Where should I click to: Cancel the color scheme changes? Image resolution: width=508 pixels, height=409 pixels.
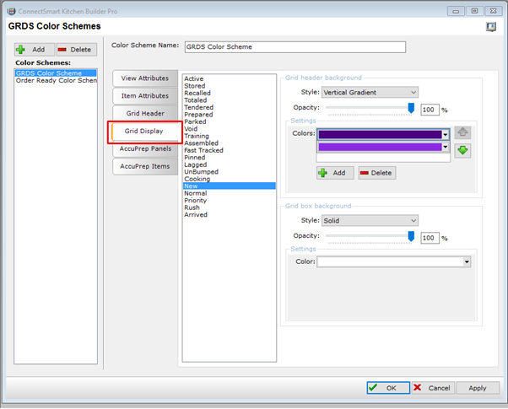point(430,388)
